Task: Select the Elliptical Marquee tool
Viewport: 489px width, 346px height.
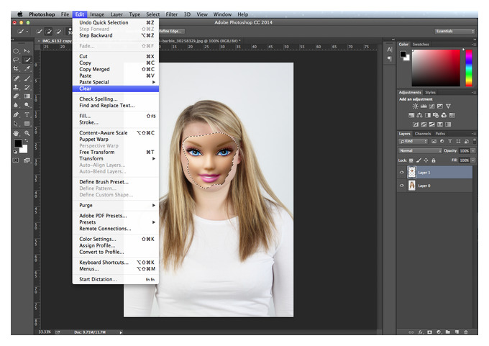Action: pyautogui.click(x=16, y=51)
